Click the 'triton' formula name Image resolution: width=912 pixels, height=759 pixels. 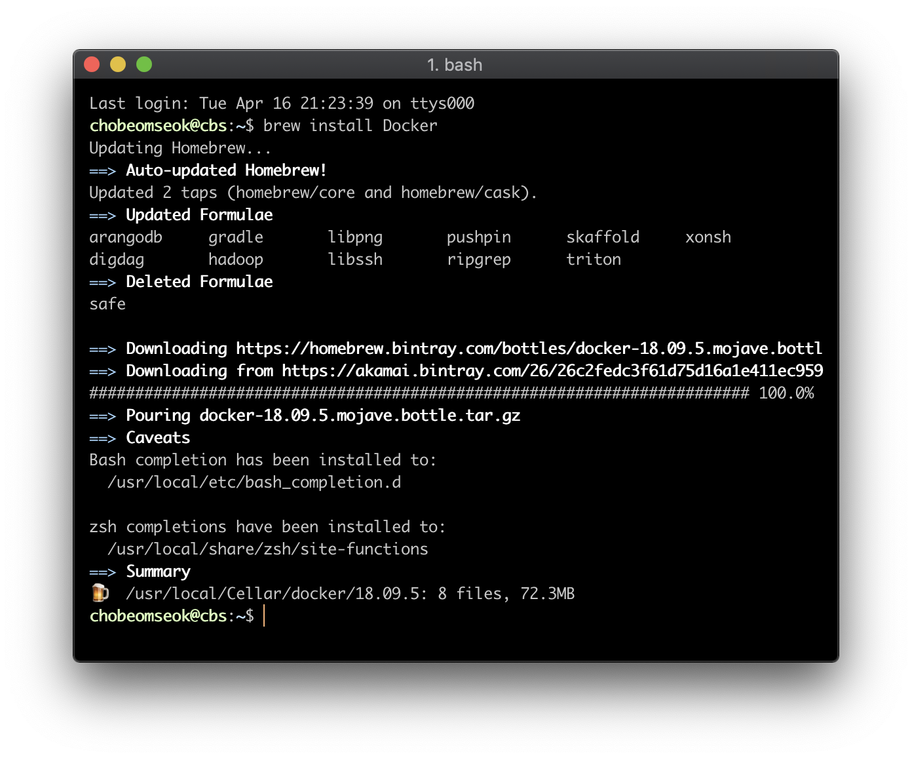tap(594, 260)
